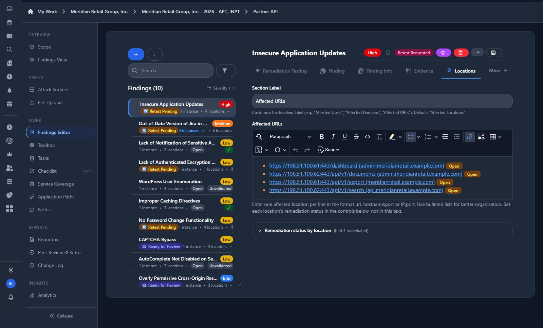Undo the last editor change
This screenshot has width=543, height=328.
296,150
